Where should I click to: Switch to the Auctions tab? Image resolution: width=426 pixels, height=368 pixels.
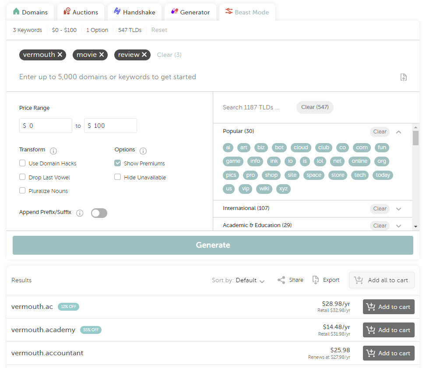coord(81,12)
